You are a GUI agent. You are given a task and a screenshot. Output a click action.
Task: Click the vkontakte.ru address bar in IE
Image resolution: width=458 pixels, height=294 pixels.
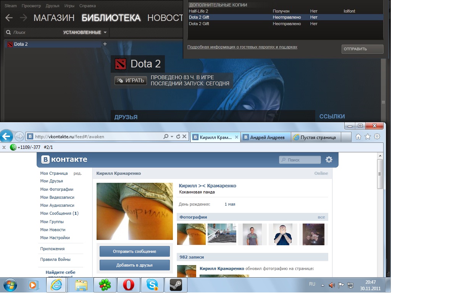click(94, 136)
